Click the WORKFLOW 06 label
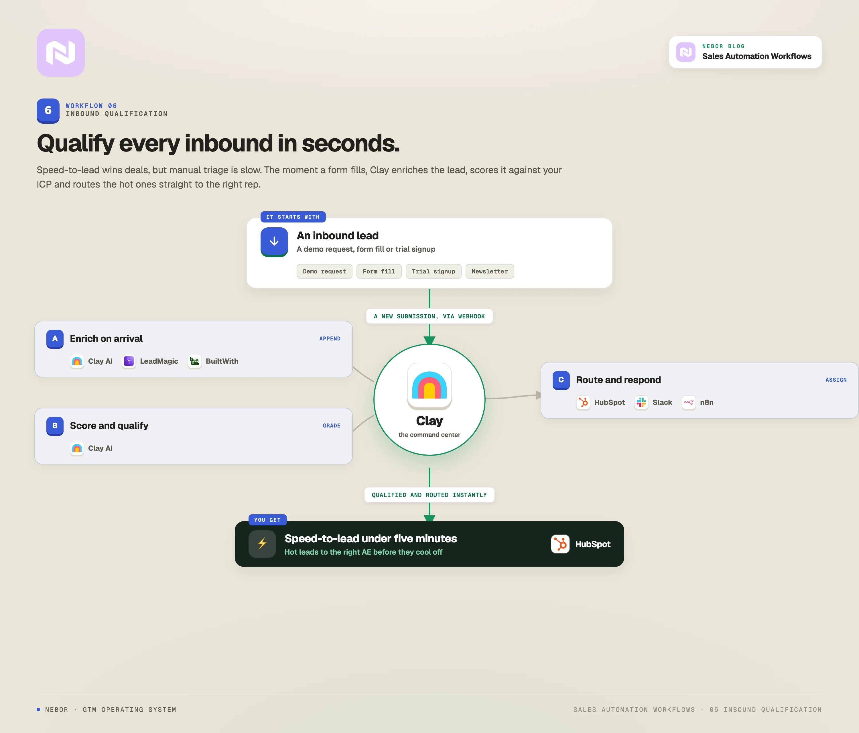The width and height of the screenshot is (859, 733). tap(91, 106)
